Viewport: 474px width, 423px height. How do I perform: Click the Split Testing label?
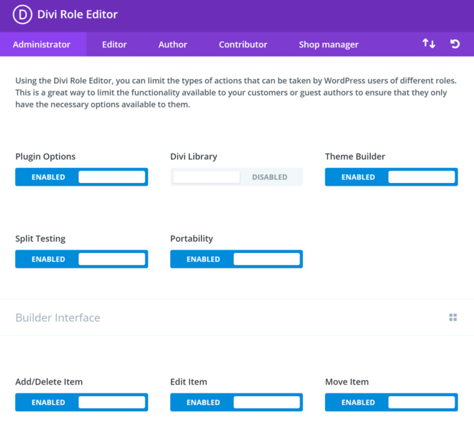tap(40, 239)
